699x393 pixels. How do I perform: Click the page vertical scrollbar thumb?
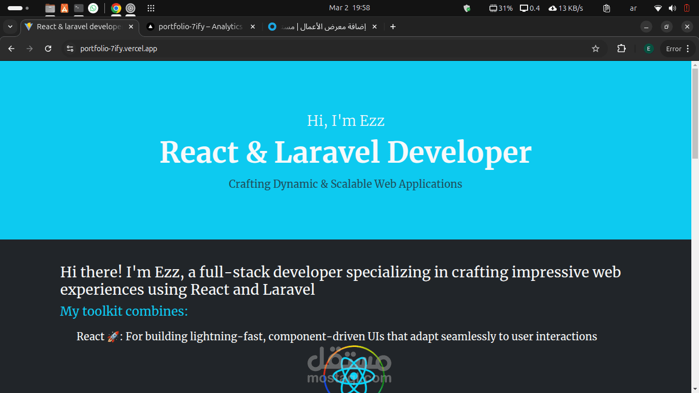pos(695,113)
